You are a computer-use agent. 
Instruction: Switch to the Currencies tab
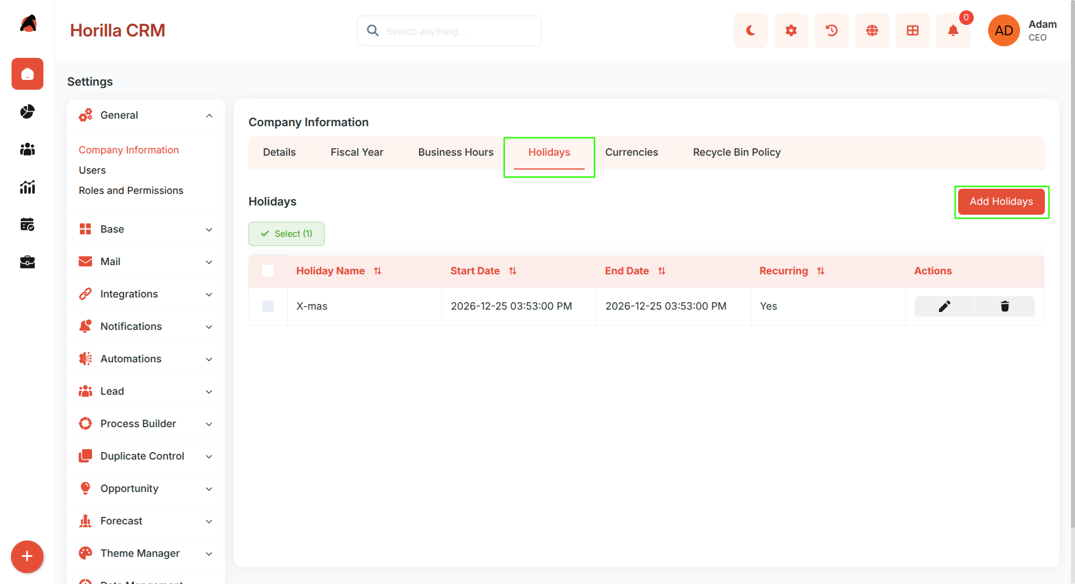pyautogui.click(x=632, y=152)
